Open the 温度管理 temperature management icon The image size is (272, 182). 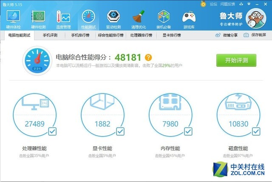tap(63, 19)
